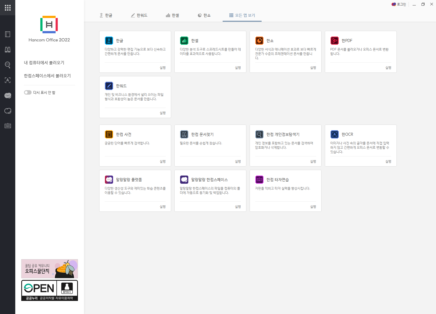Click the 한컴 사전 card icon
The image size is (436, 314).
pyautogui.click(x=109, y=134)
